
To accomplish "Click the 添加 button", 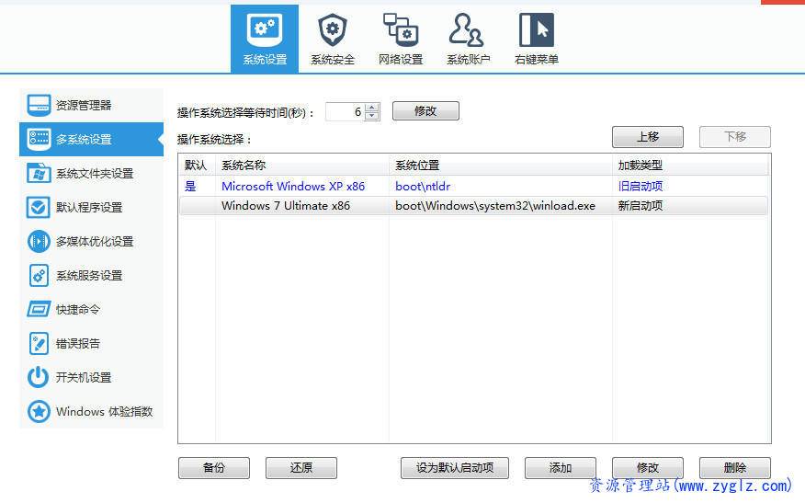I will coord(561,468).
